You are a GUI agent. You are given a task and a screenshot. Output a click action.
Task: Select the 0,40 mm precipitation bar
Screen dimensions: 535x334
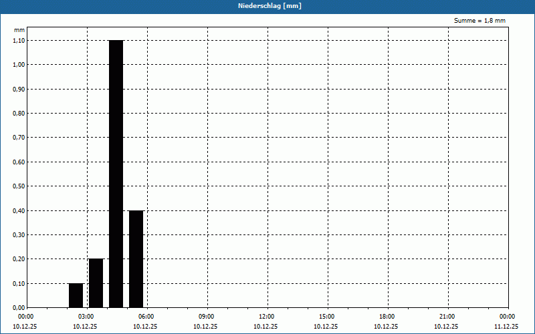coord(136,259)
